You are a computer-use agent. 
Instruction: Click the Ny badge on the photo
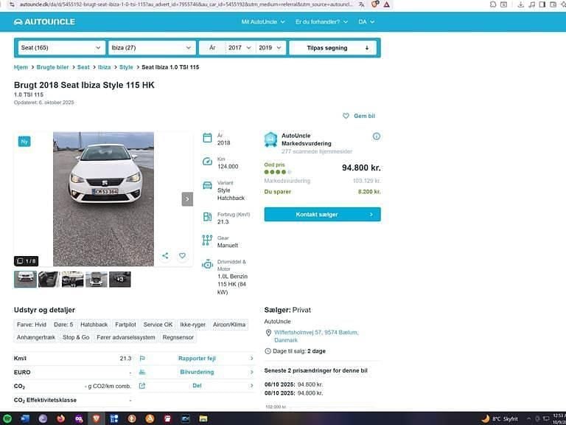point(24,142)
